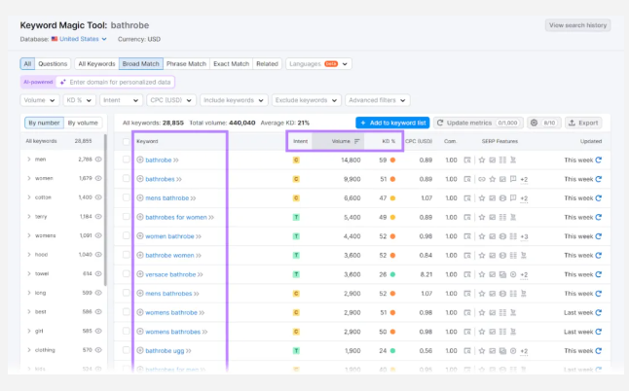The image size is (629, 391).
Task: Open United States database link
Action: [x=79, y=39]
